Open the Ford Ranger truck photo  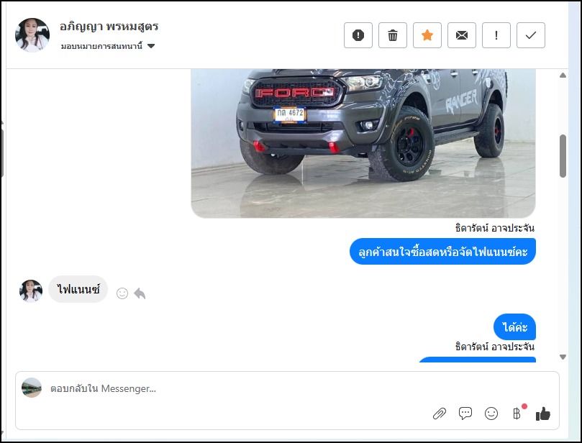click(x=363, y=143)
